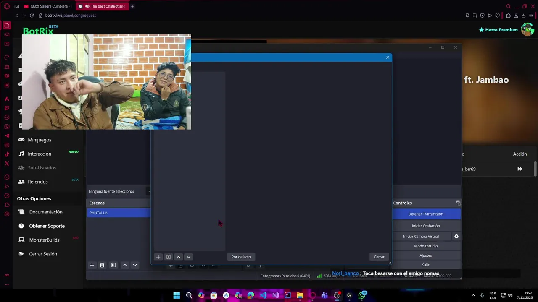Screen dimensions: 538x302
Task: Open Opera menu logo
Action: click(x=7, y=6)
